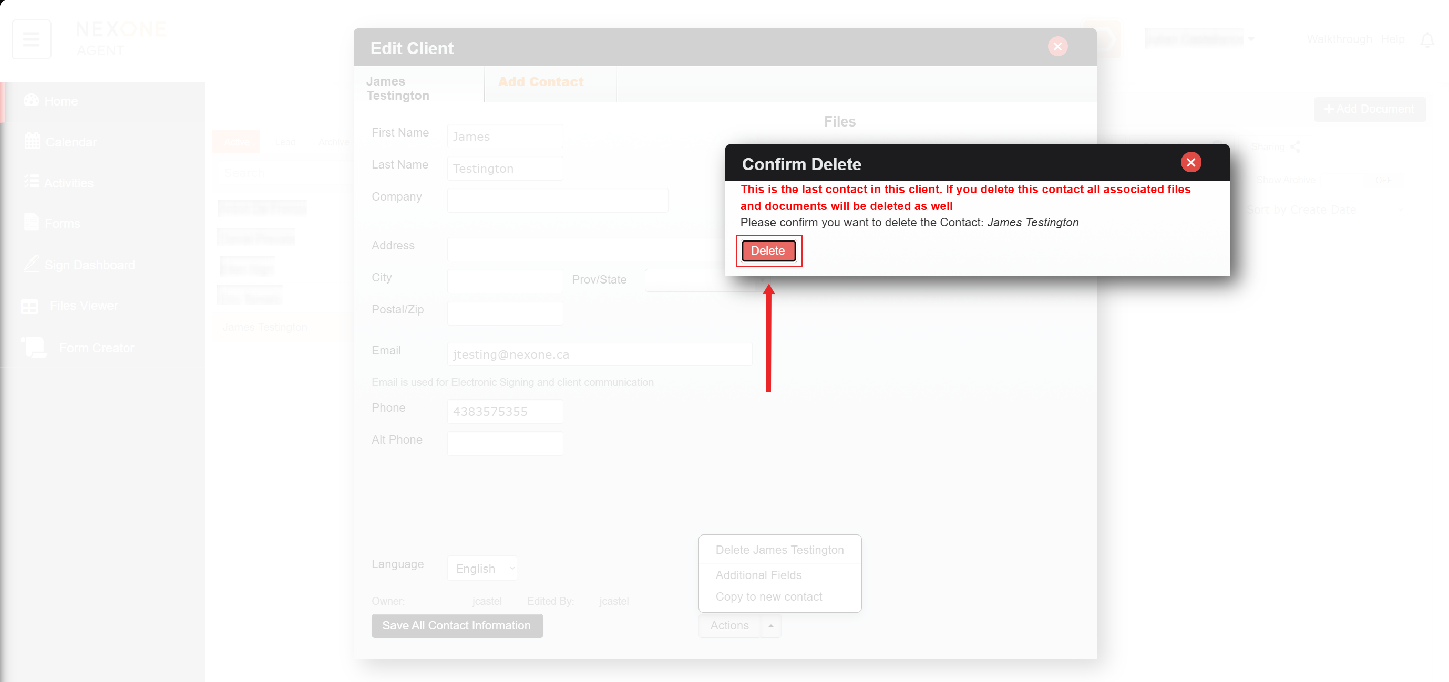Click the Email input field
Screen dimensions: 1449x682
tap(599, 354)
